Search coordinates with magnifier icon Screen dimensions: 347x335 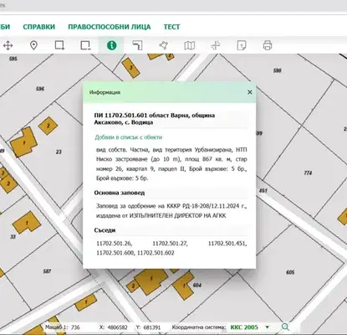pos(285,327)
